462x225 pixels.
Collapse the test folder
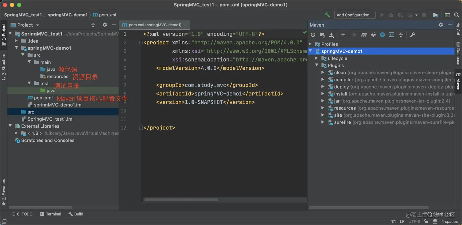(x=29, y=84)
